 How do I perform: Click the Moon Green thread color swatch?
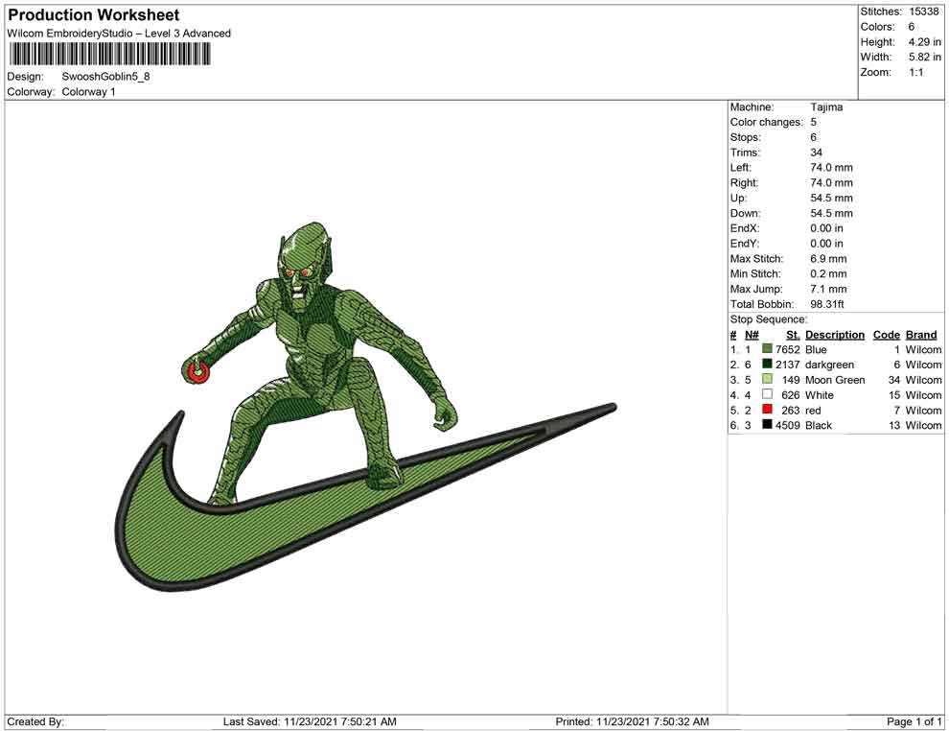click(x=768, y=379)
